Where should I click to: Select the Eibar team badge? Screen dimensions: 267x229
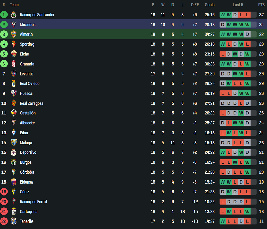click(14, 133)
